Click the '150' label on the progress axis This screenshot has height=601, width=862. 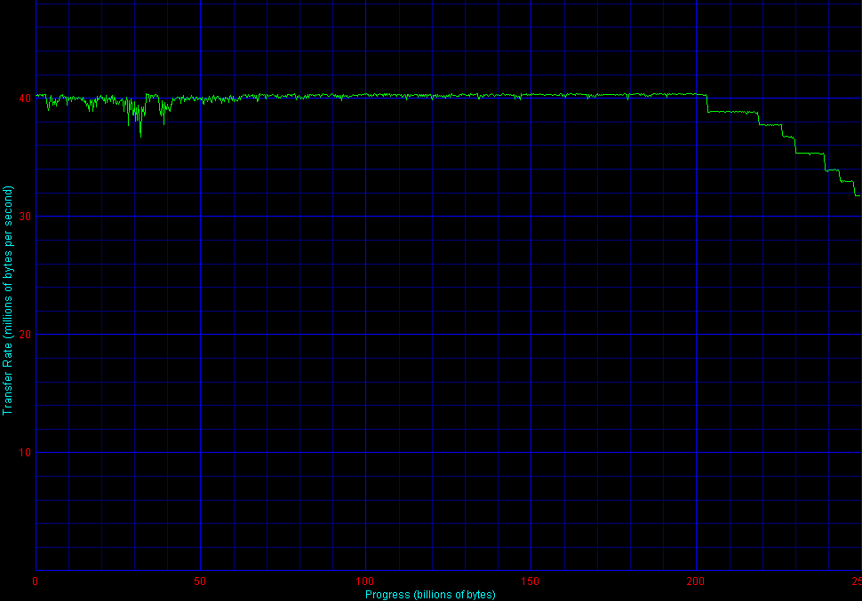coord(531,581)
